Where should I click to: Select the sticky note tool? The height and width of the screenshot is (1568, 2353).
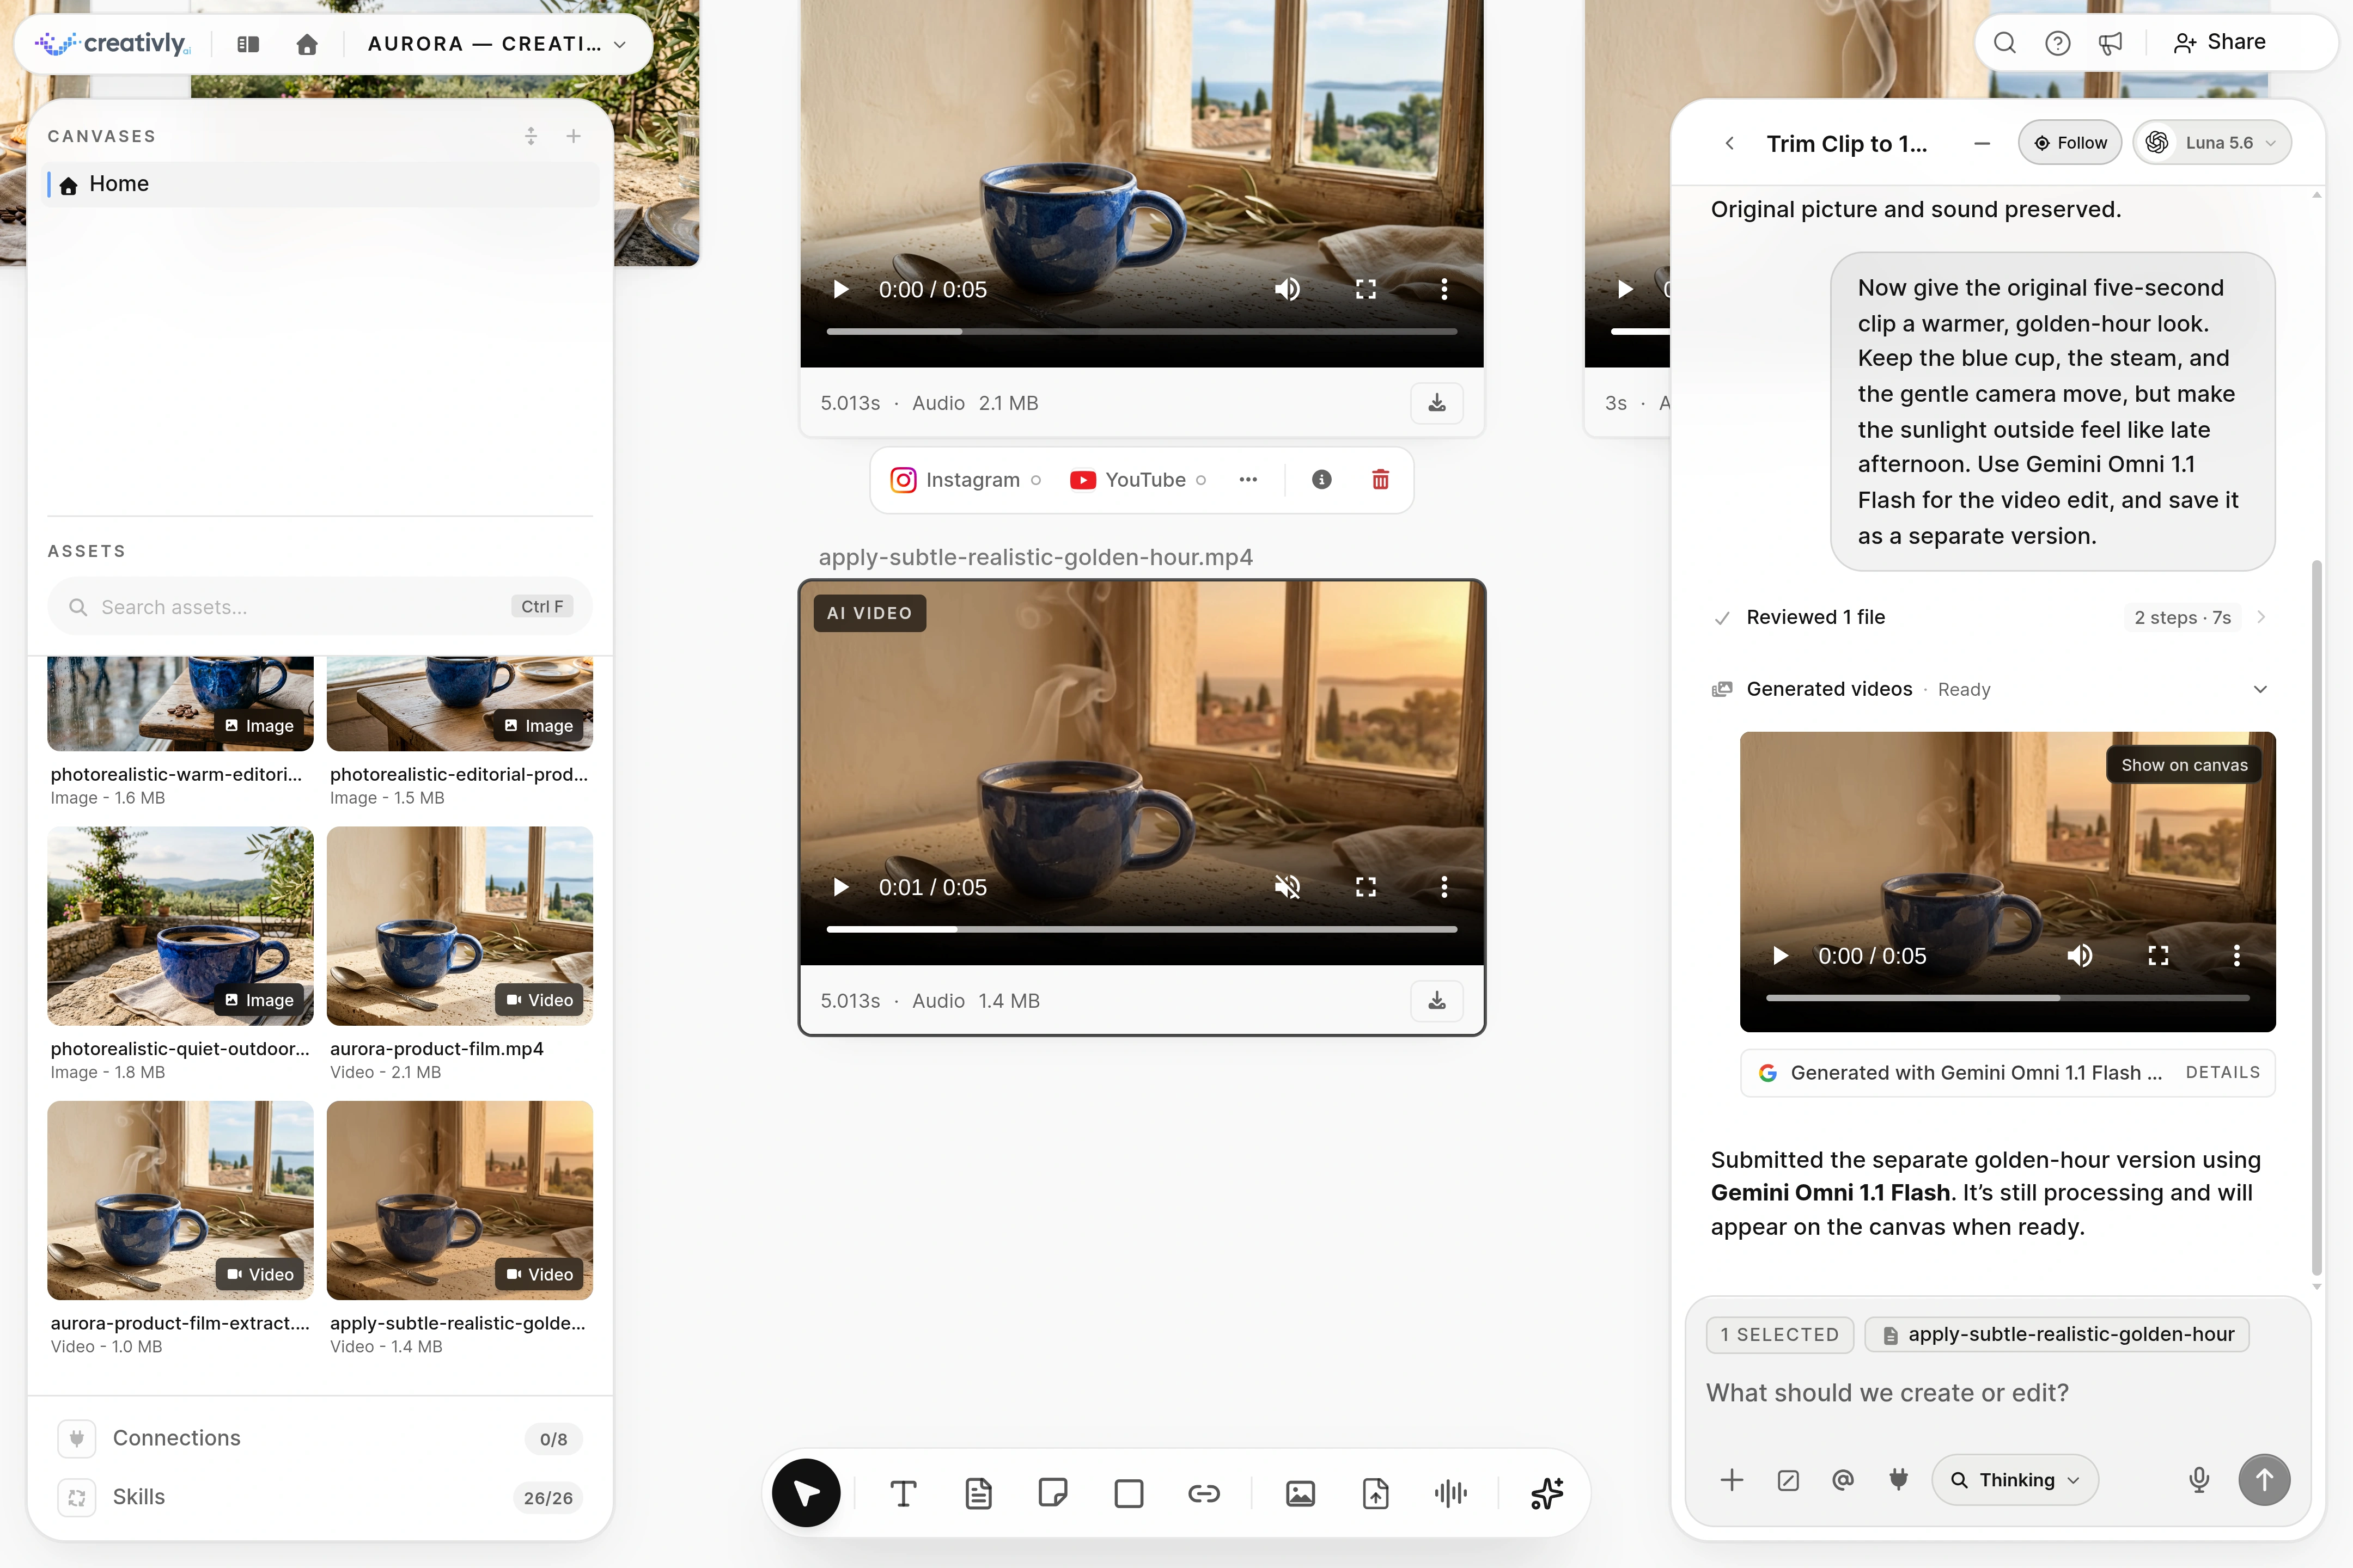tap(1053, 1494)
